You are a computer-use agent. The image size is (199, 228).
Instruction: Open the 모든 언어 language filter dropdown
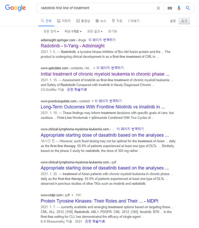(x=51, y=31)
